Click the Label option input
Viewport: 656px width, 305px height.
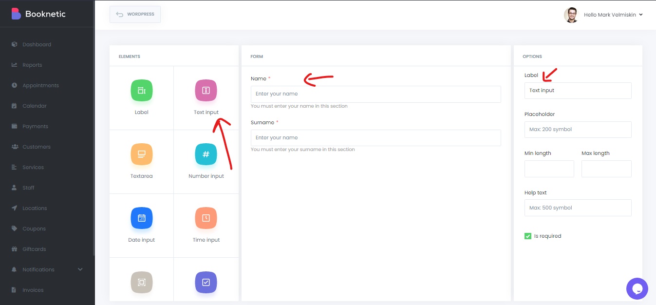(578, 91)
